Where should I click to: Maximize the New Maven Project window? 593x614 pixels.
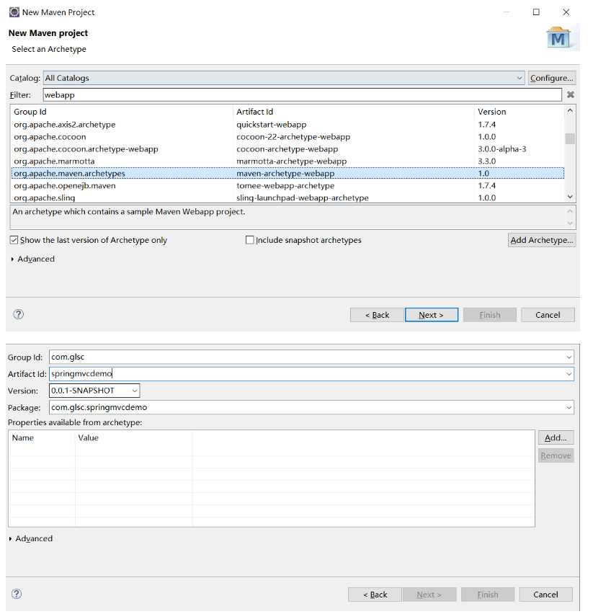(x=536, y=12)
